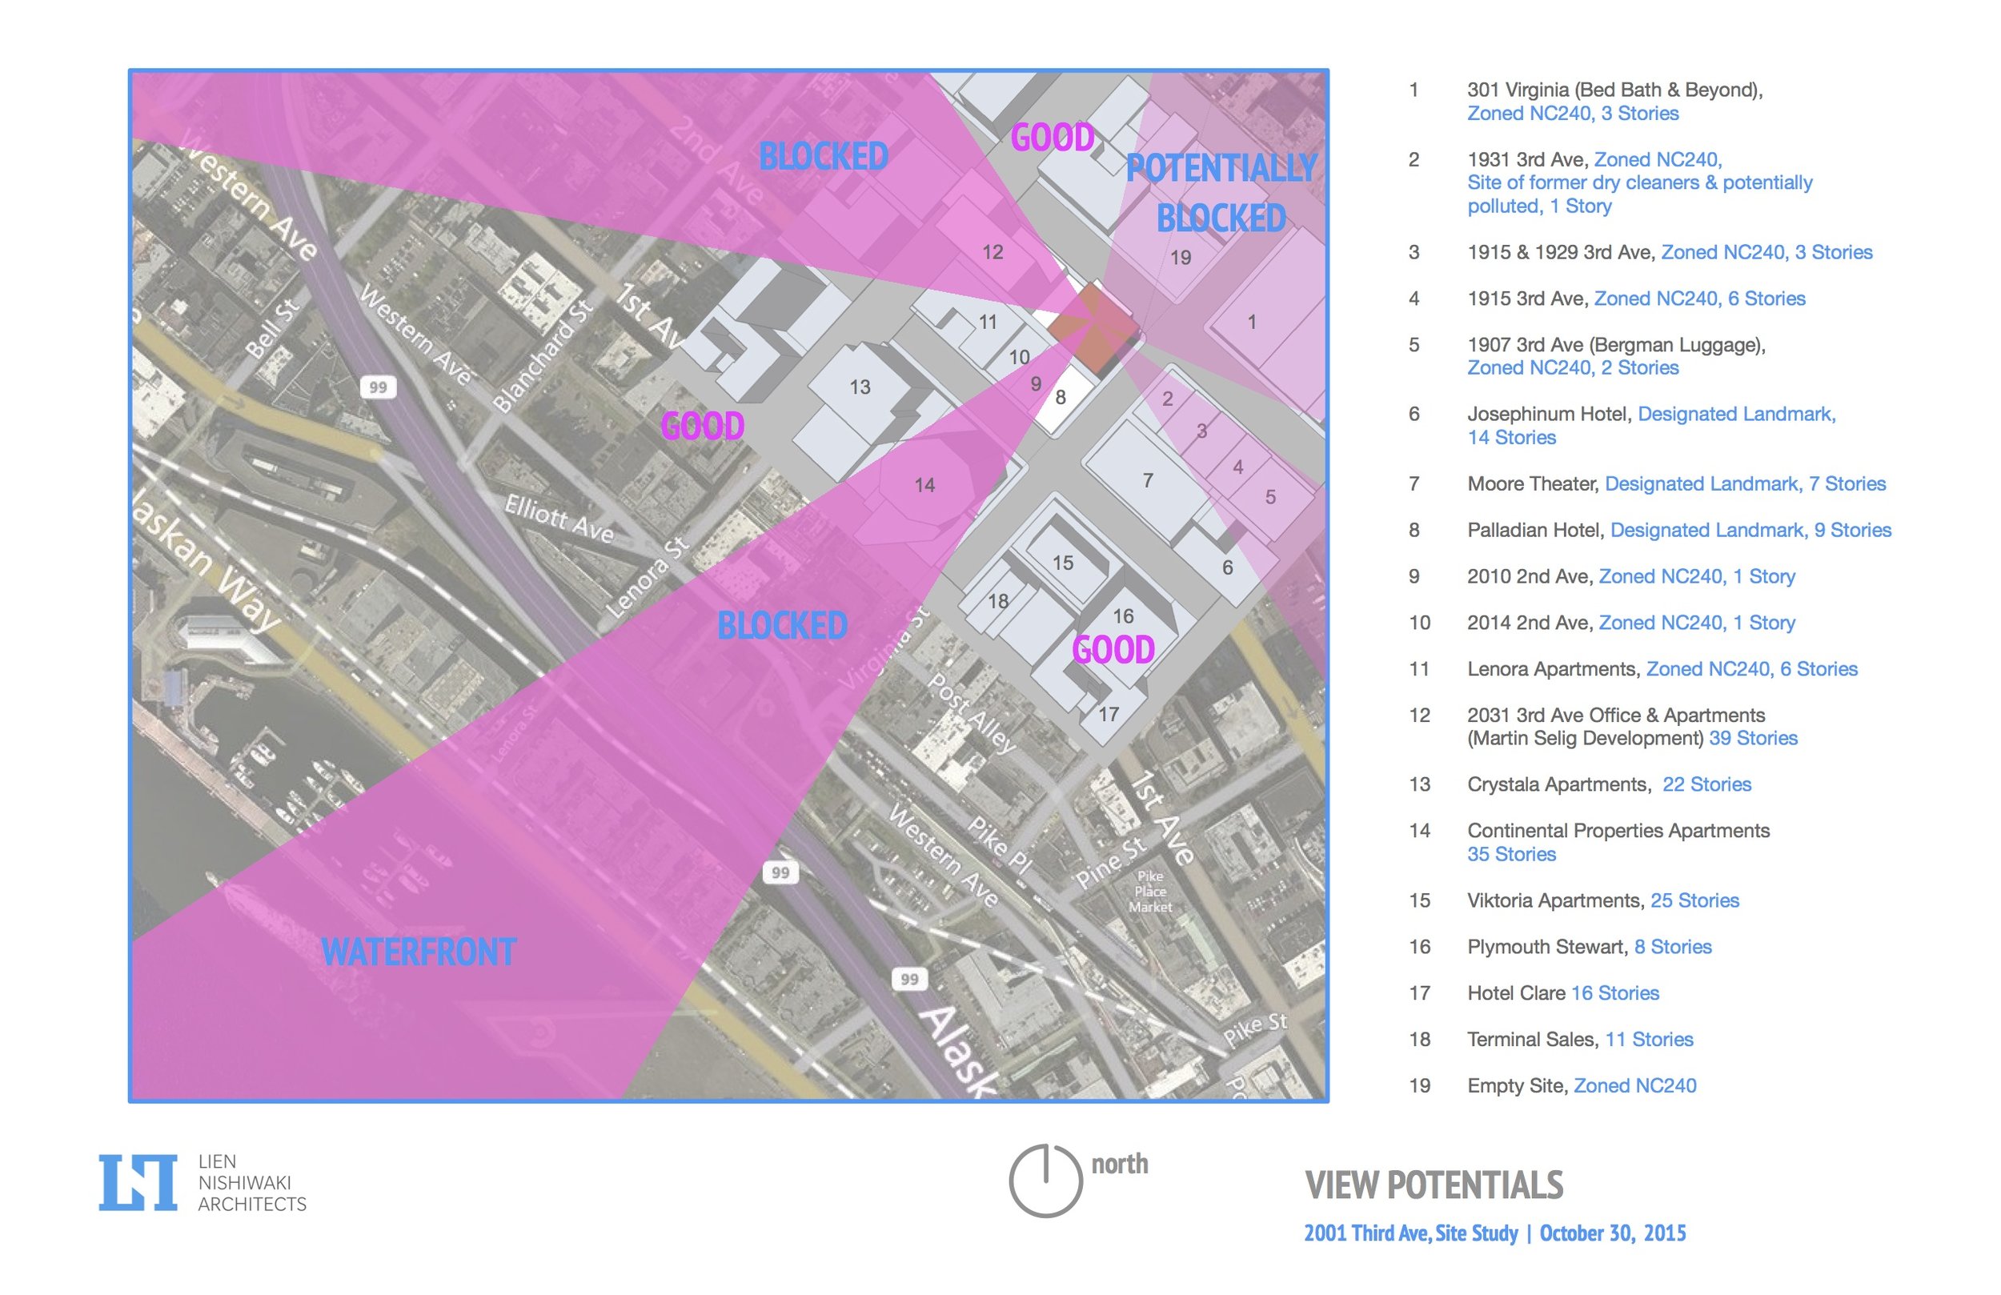
Task: Click the Lien Nishiwaki Architects logo mark
Action: [138, 1182]
